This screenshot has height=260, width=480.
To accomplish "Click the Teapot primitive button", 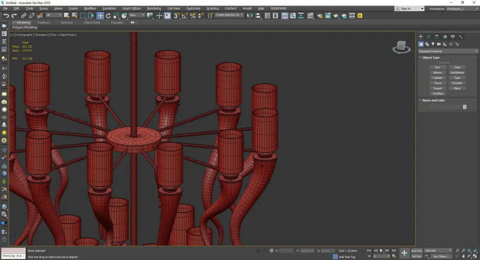I will pyautogui.click(x=438, y=88).
